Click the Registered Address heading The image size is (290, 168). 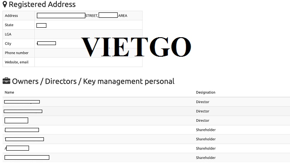click(x=42, y=5)
